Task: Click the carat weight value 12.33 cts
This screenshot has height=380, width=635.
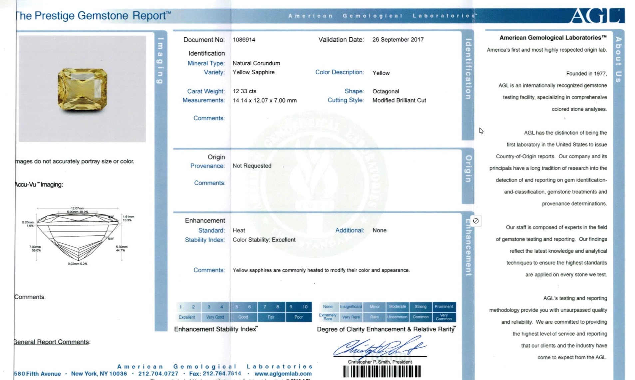Action: [244, 91]
